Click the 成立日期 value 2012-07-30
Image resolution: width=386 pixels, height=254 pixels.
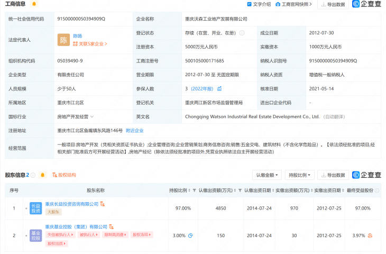pyautogui.click(x=321, y=33)
